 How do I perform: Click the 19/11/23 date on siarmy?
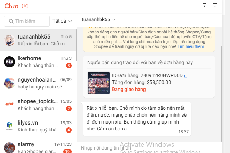pyautogui.click(x=63, y=144)
